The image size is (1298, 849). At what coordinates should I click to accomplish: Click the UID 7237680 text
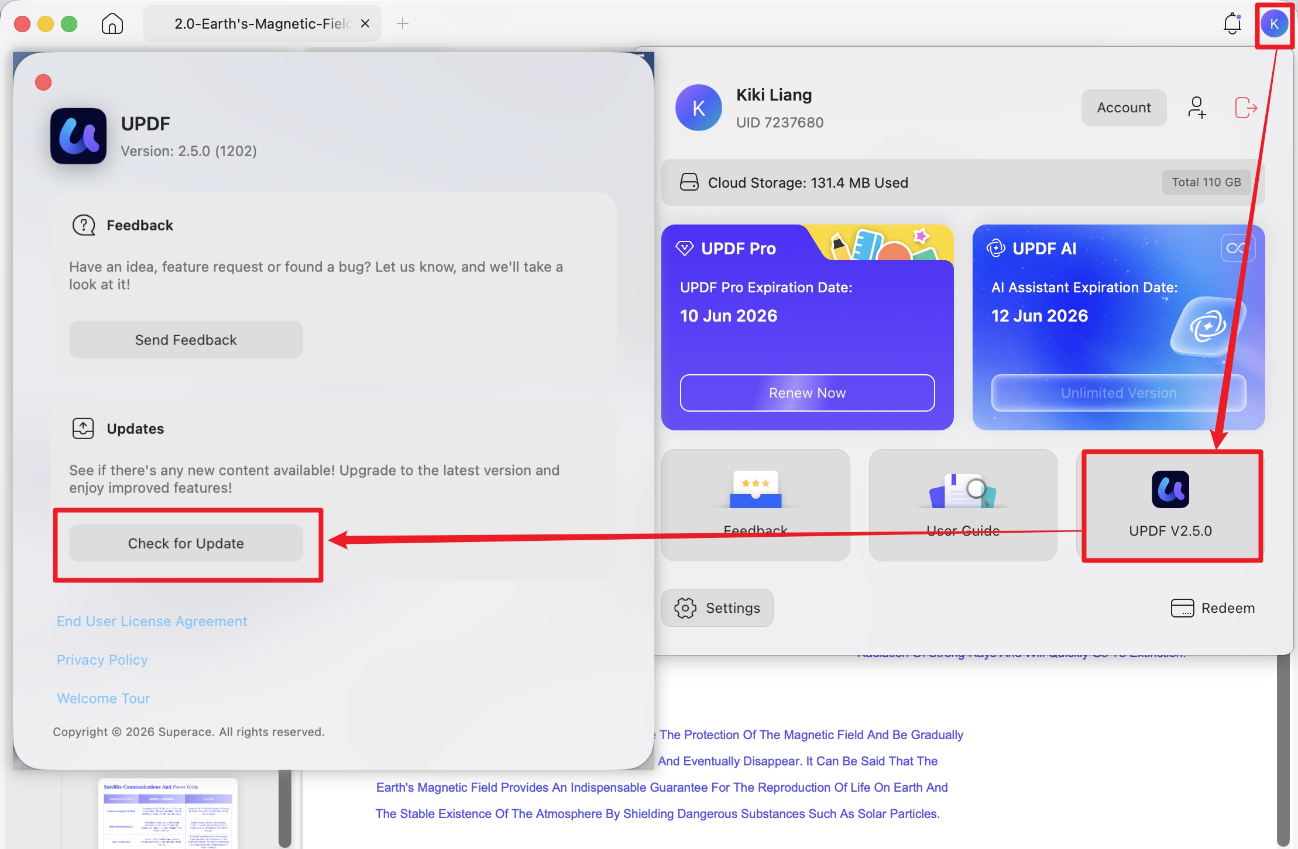(780, 122)
